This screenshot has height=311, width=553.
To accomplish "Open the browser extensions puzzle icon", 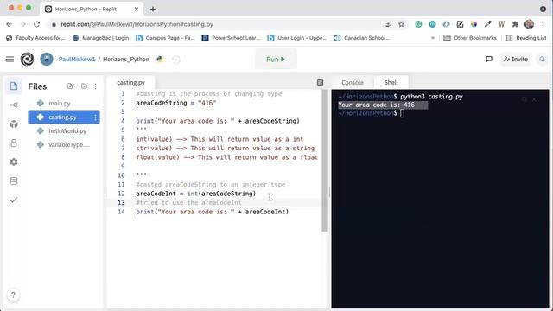I will 515,24.
